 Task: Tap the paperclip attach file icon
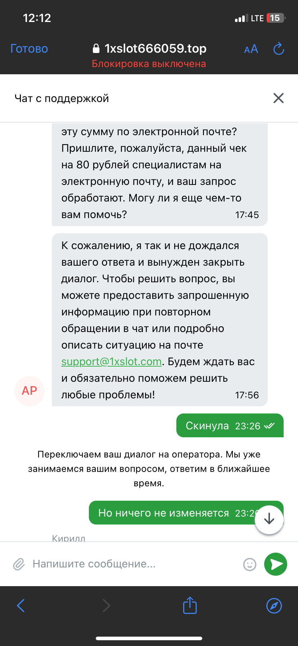point(19,564)
